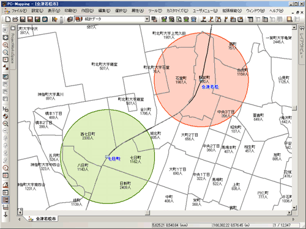Toggle the highlighted panel icon in left toolbar
Screen dimensions: 306x229
pos(6,200)
